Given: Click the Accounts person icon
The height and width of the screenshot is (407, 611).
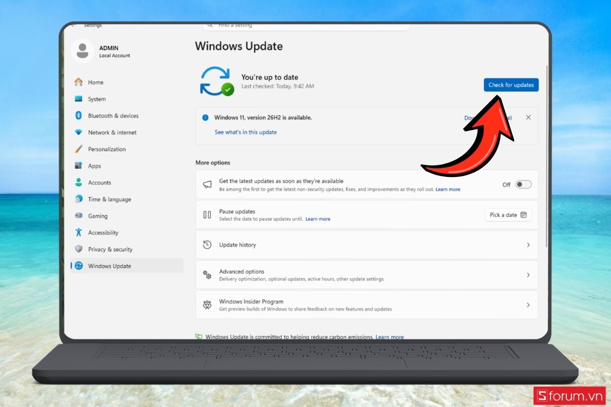Looking at the screenshot, I should (78, 183).
